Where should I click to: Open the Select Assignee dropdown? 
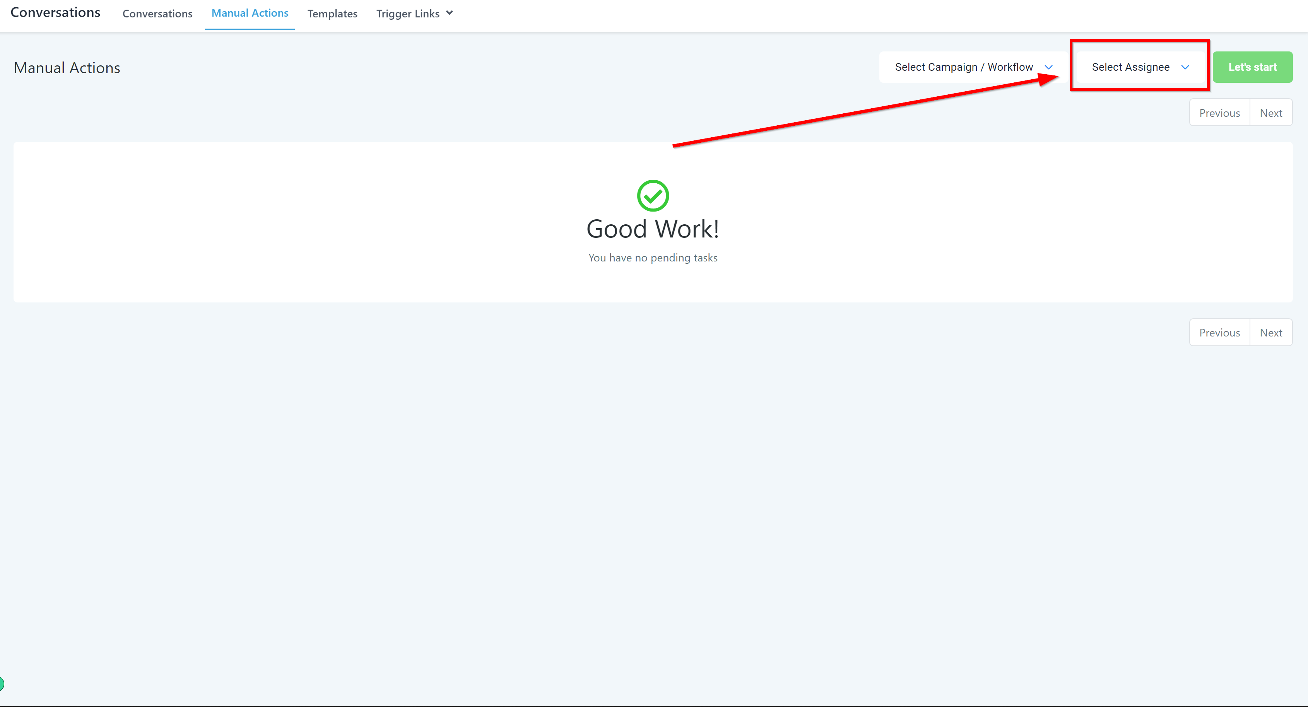coord(1130,67)
